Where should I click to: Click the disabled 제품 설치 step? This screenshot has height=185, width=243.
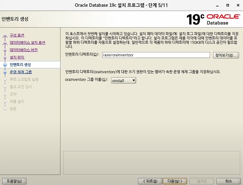click(17, 101)
